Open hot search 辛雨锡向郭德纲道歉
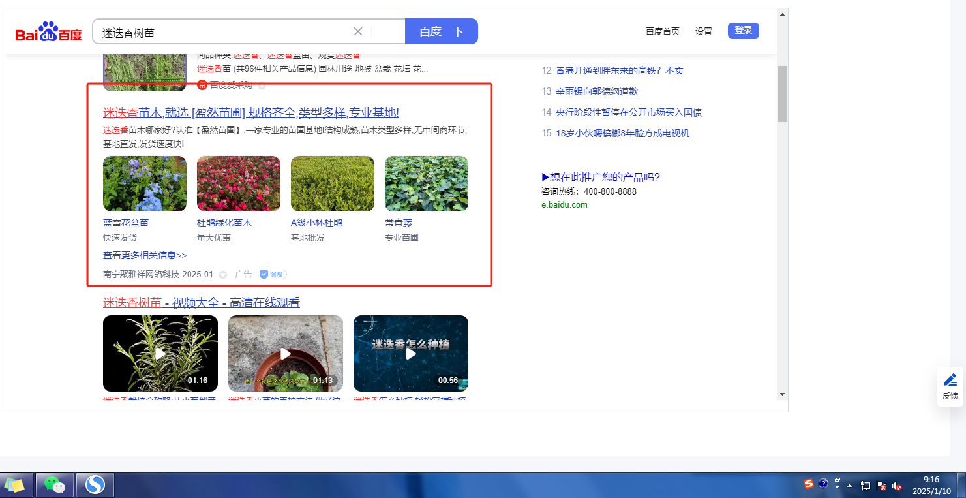Viewport: 966px width, 498px height. [597, 91]
